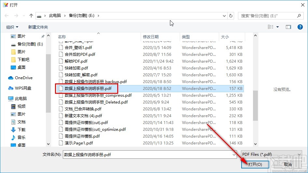The width and height of the screenshot is (308, 173).
Task: Change the view layout icon
Action: pyautogui.click(x=271, y=27)
